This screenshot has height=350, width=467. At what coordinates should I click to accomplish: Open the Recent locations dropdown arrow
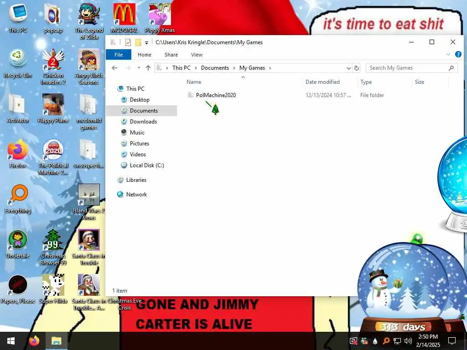click(x=139, y=68)
